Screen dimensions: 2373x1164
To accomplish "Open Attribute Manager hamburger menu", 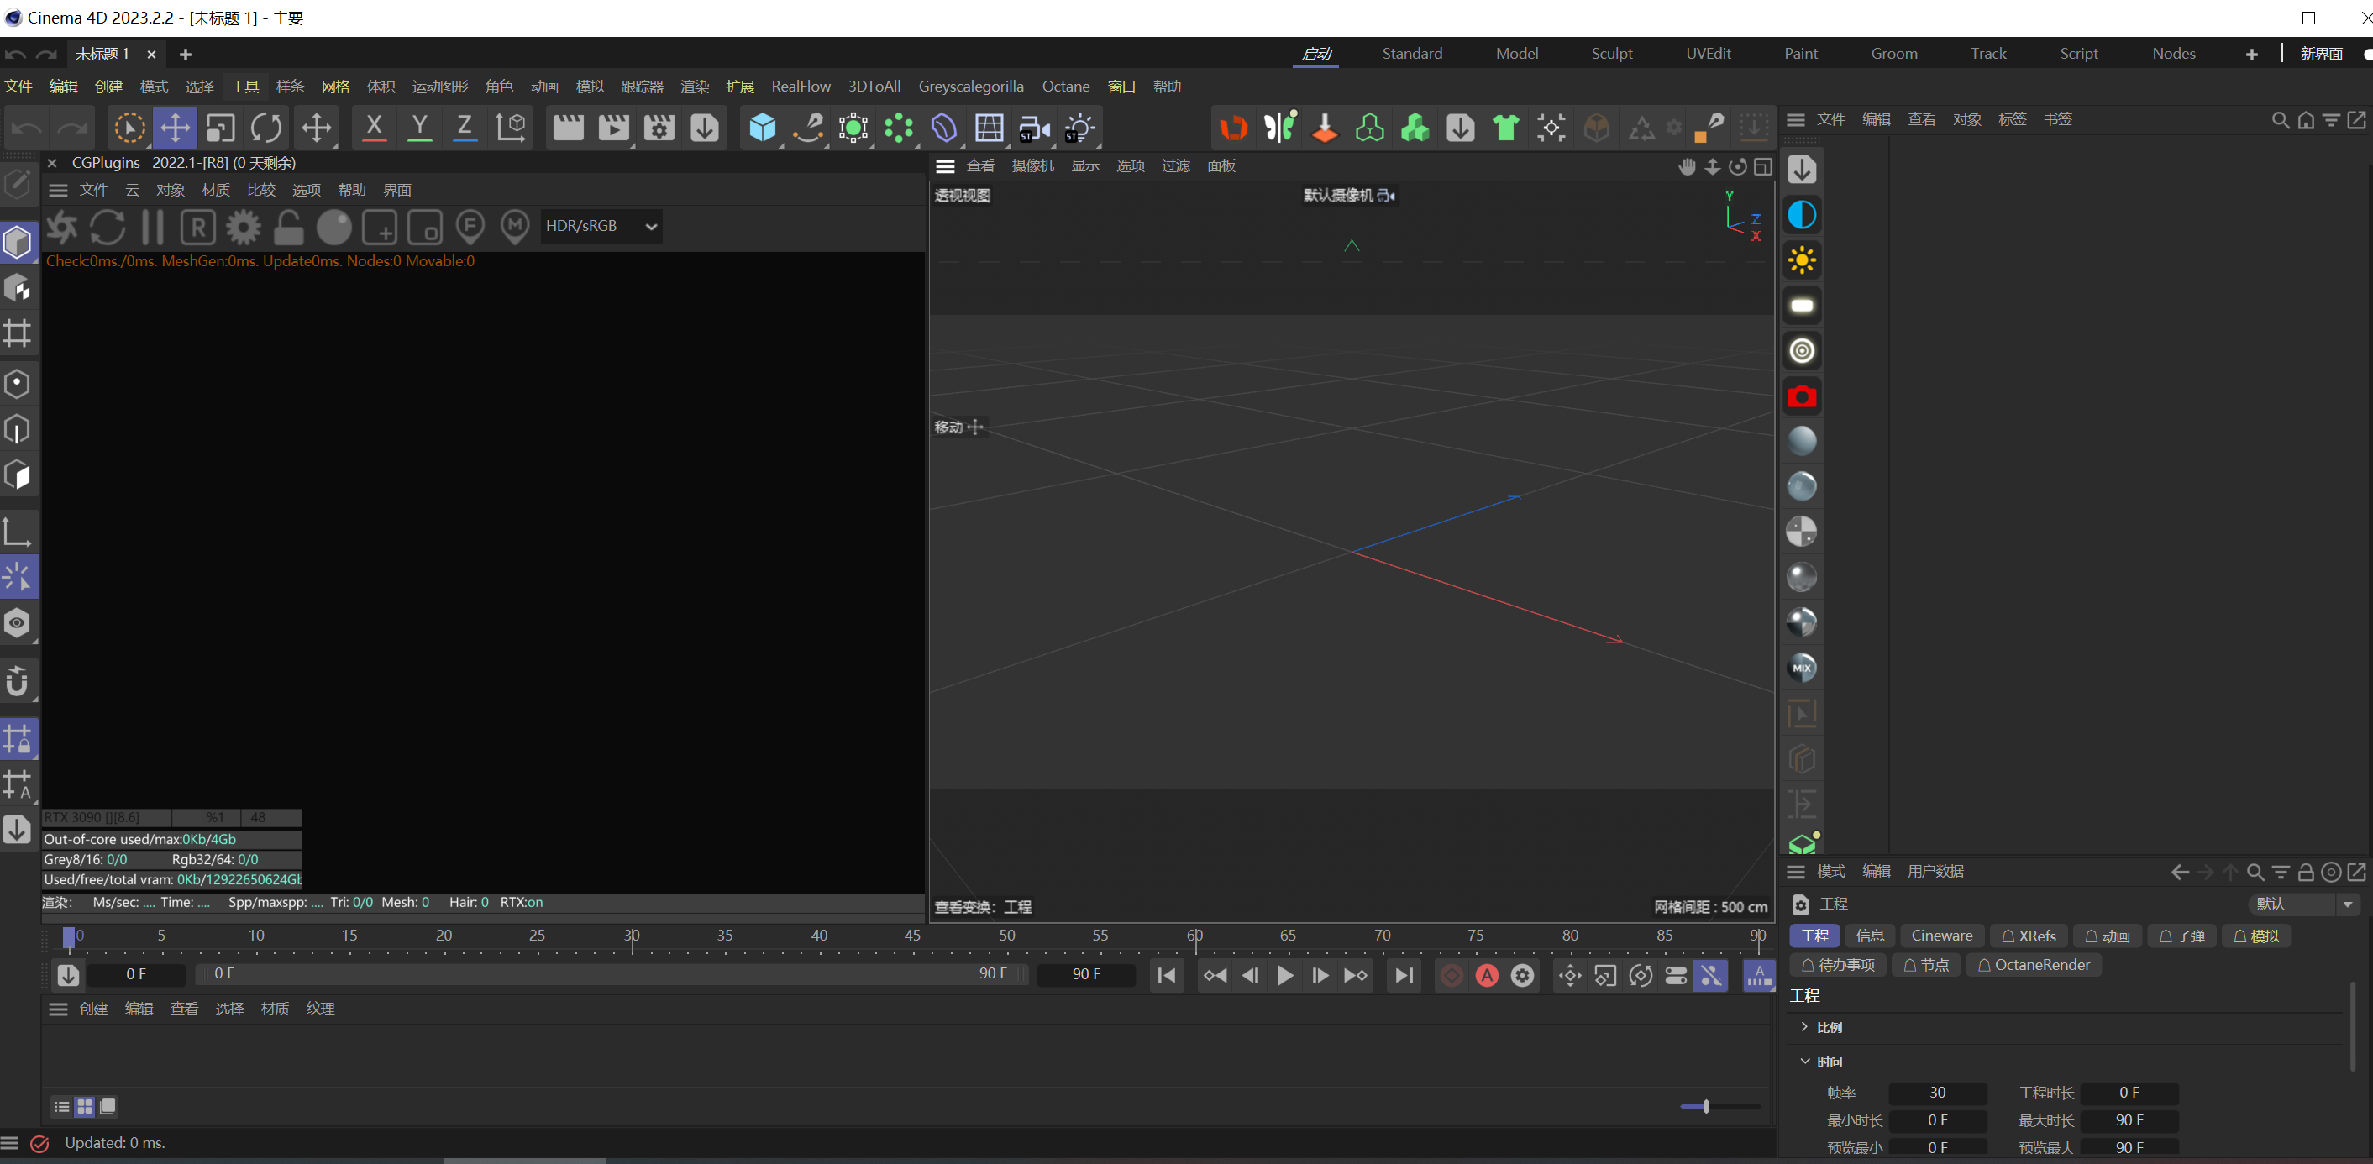I will tap(1794, 872).
